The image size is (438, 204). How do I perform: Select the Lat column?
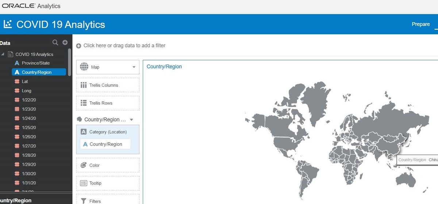(25, 82)
